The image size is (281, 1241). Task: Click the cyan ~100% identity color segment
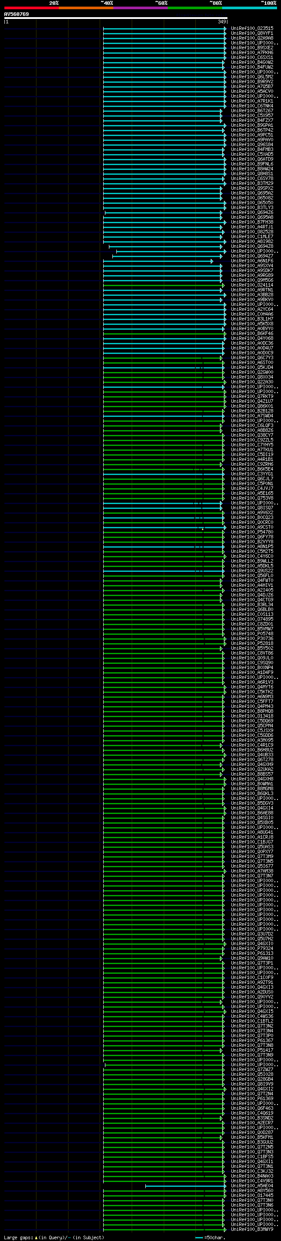coord(249,8)
